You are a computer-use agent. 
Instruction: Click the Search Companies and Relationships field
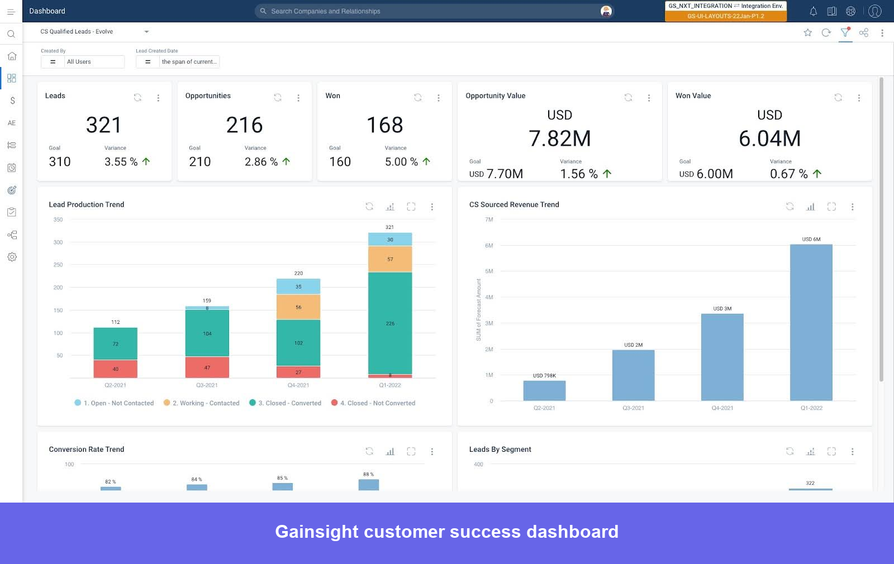[x=433, y=11]
